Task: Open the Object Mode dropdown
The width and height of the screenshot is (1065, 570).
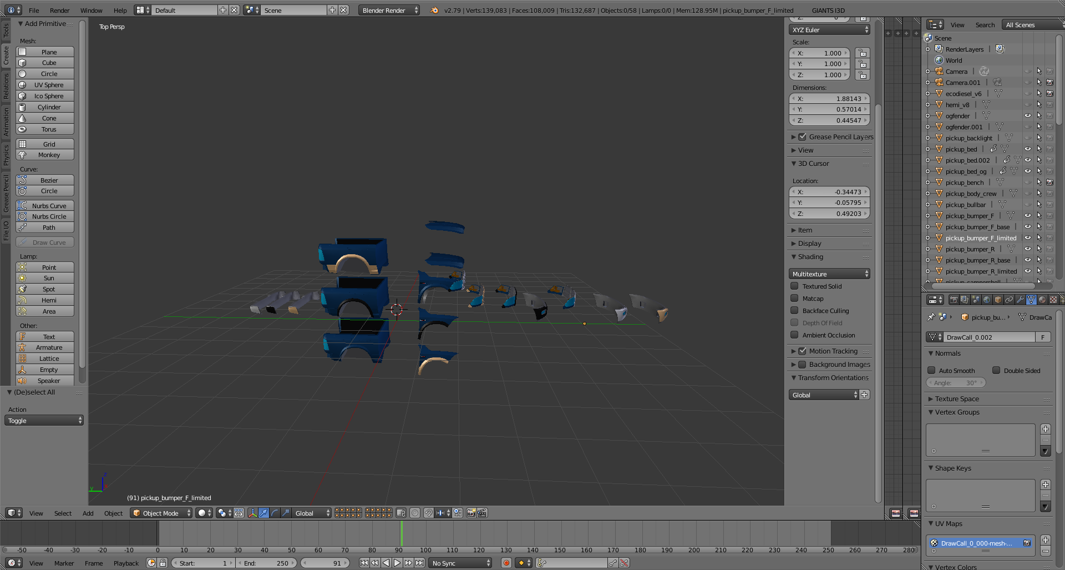Action: [x=161, y=513]
